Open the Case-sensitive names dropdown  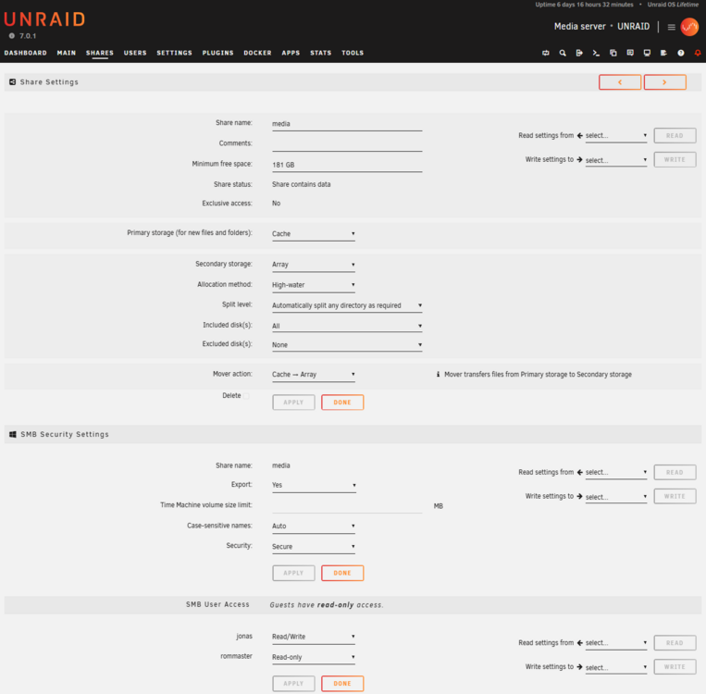(314, 526)
